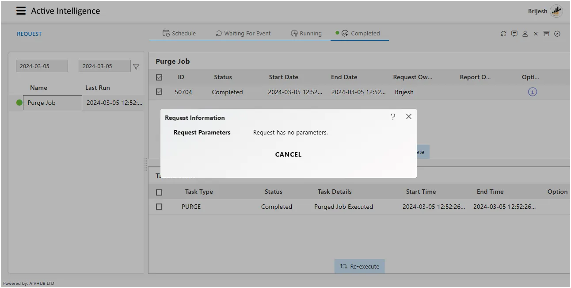This screenshot has width=571, height=288.
Task: Click the request ID 50704 cell
Action: (x=183, y=92)
